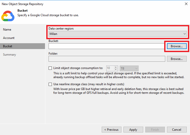Click the Google Cloud logo icon
Image resolution: width=190 pixels, height=135 pixels.
[x=8, y=16]
